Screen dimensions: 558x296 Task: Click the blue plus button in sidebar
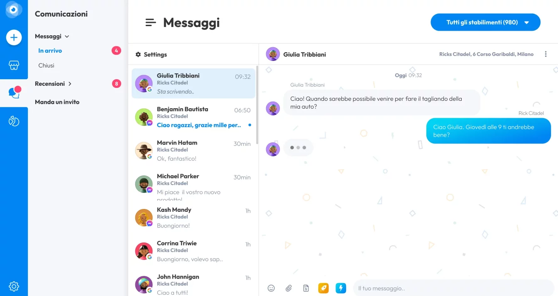coord(14,38)
